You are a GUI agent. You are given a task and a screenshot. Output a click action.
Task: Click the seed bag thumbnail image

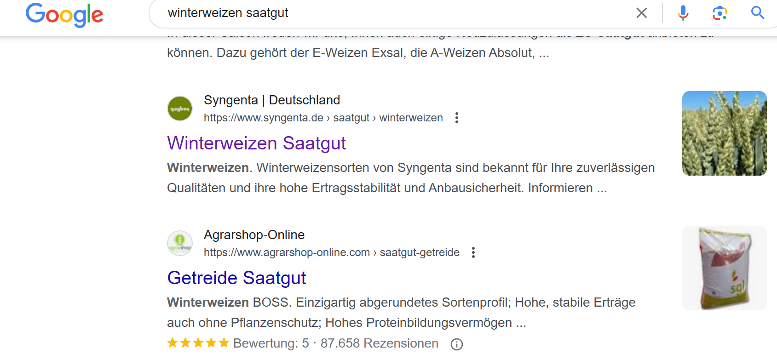point(724,268)
